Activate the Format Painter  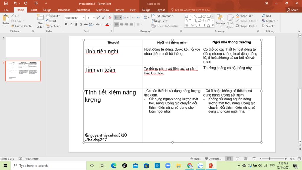point(22,26)
